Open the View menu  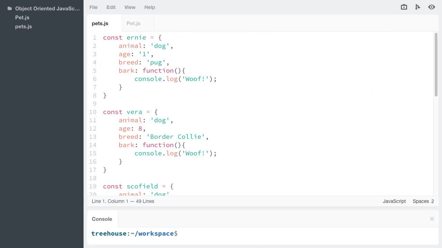pyautogui.click(x=130, y=7)
